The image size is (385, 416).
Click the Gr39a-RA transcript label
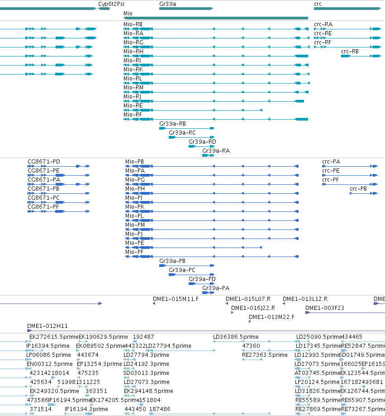tap(216, 150)
